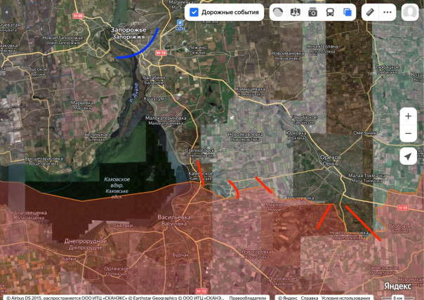Select the ruler distance measuring tool
The image size is (424, 300).
coord(370,13)
